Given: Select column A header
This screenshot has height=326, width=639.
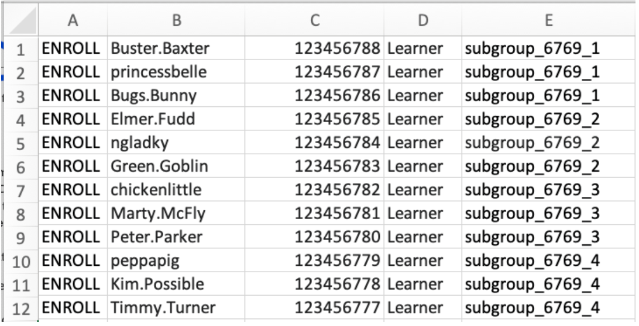Looking at the screenshot, I should [x=73, y=20].
